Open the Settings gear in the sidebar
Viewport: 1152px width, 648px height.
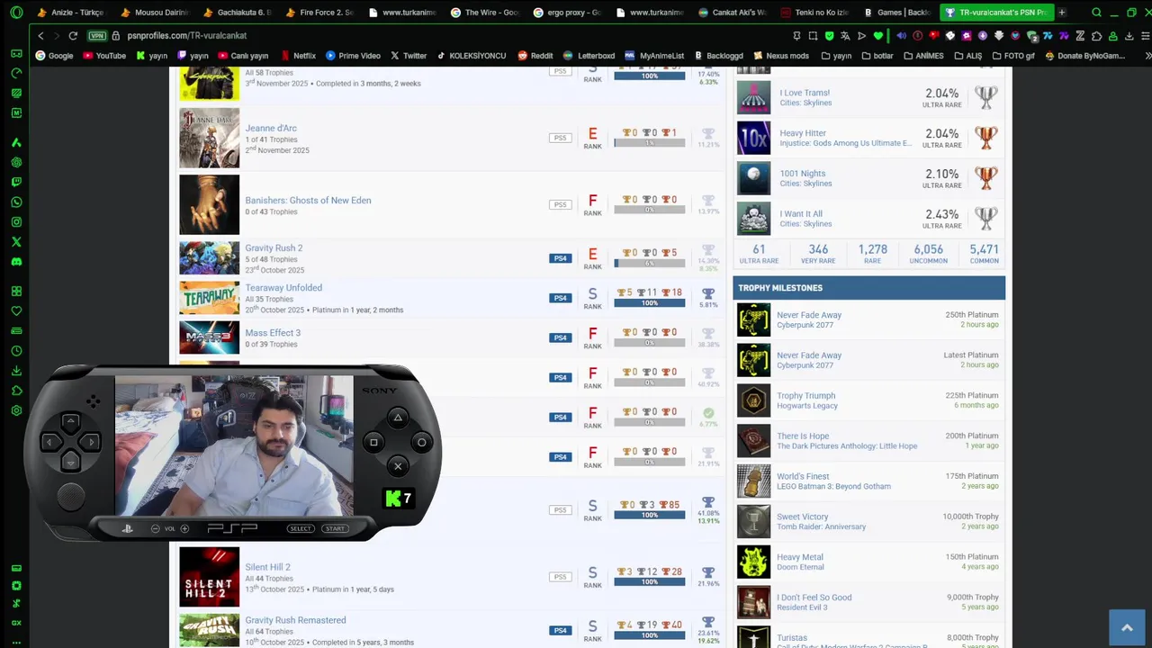[x=16, y=410]
